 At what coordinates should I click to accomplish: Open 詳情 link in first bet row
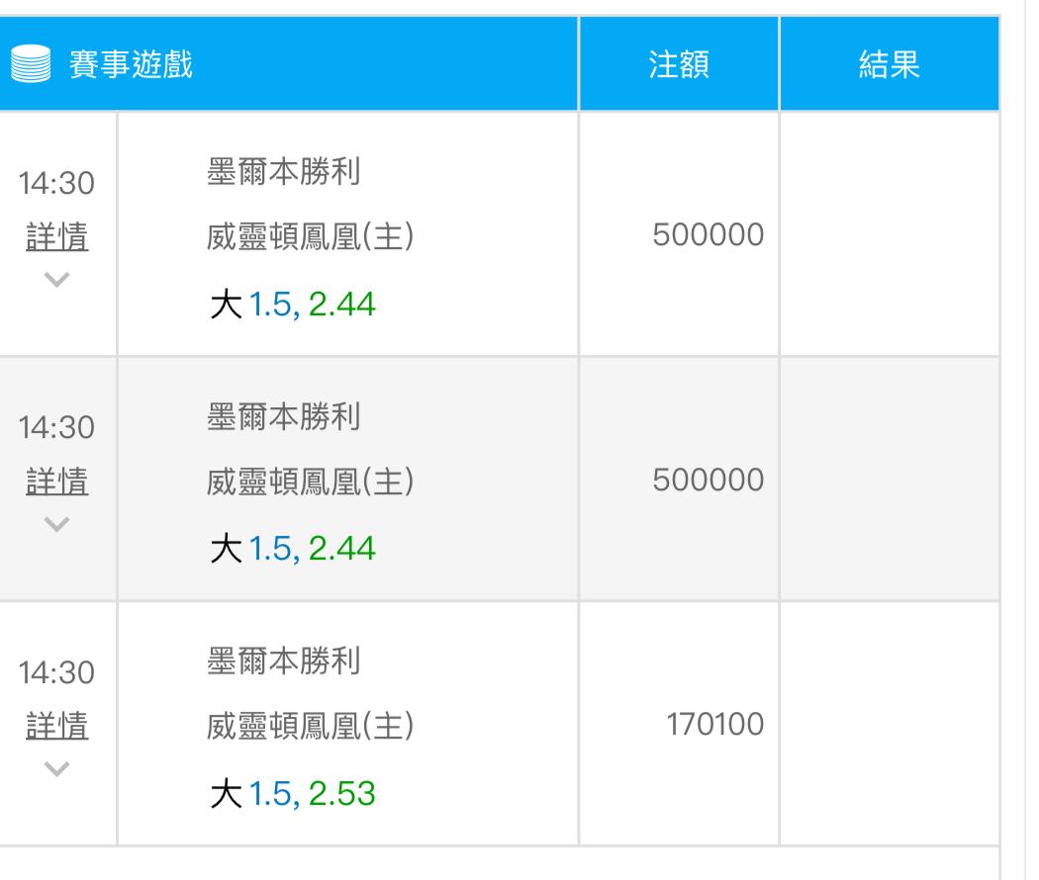click(x=57, y=236)
